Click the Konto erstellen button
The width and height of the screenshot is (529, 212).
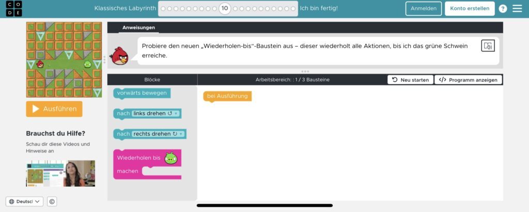[x=470, y=8]
